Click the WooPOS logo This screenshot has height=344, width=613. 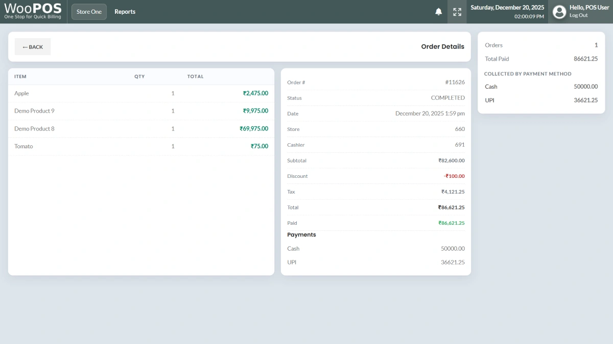(x=33, y=11)
